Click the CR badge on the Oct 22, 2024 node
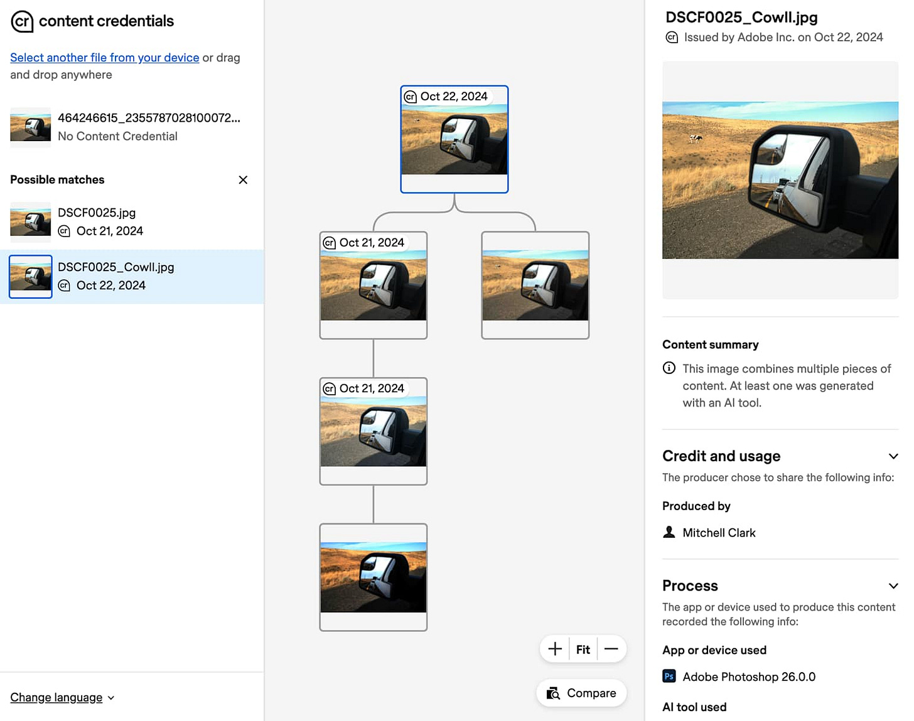This screenshot has width=914, height=721. click(411, 96)
